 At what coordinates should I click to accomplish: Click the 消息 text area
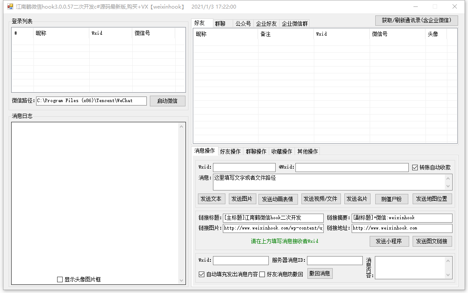click(x=329, y=182)
